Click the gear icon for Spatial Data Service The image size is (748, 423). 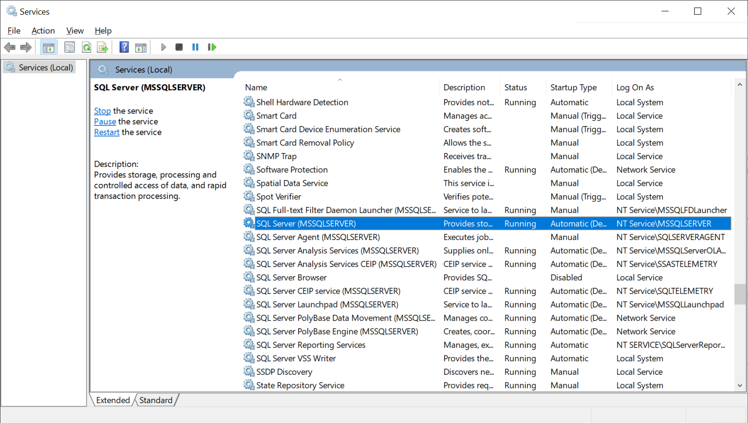pyautogui.click(x=249, y=183)
